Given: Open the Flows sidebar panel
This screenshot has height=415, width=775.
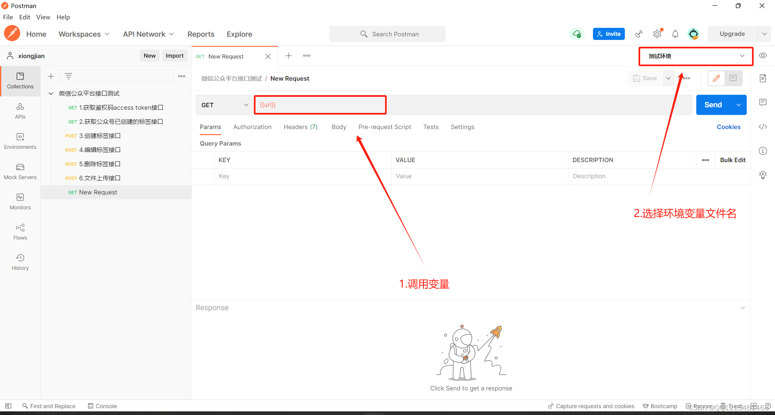Looking at the screenshot, I should click(x=20, y=232).
